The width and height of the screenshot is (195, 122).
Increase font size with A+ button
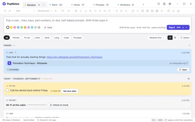(69, 11)
